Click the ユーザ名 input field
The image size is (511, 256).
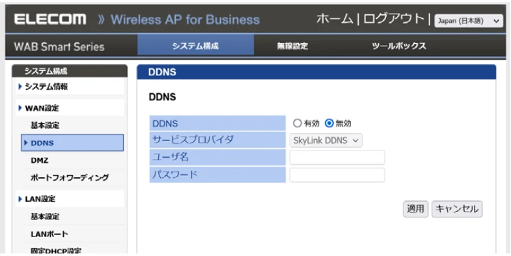[x=337, y=158]
